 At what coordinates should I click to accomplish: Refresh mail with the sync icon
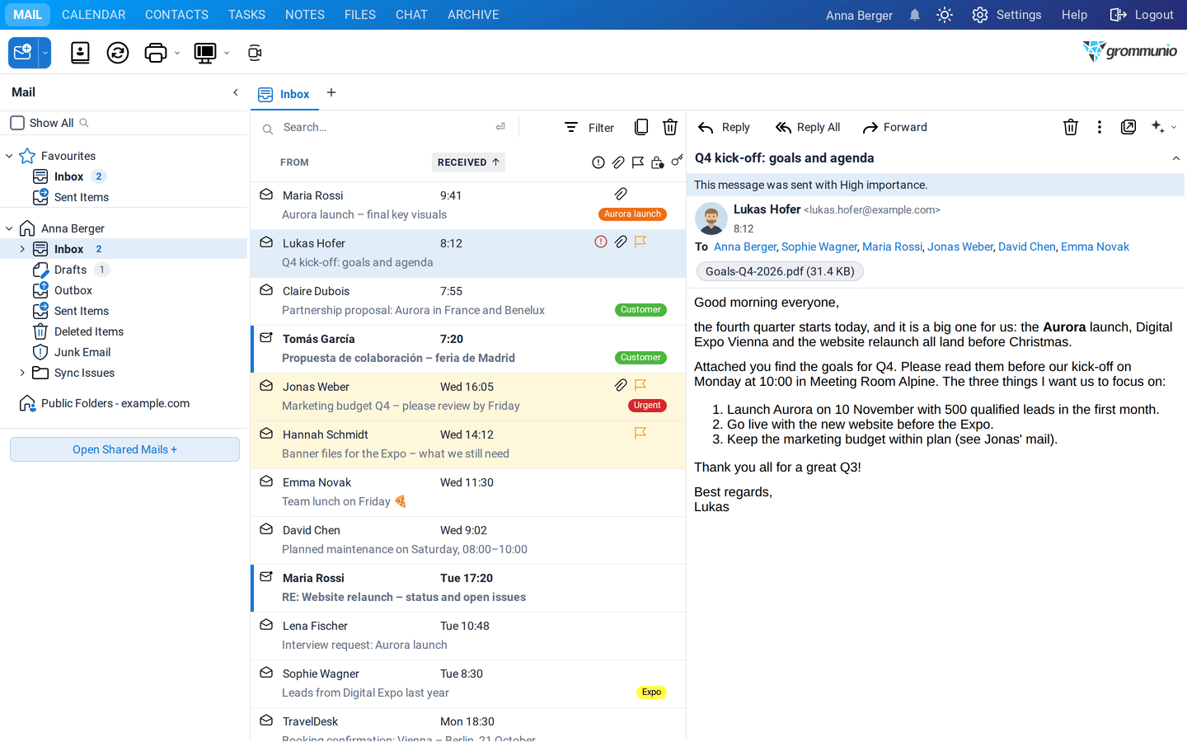tap(118, 53)
